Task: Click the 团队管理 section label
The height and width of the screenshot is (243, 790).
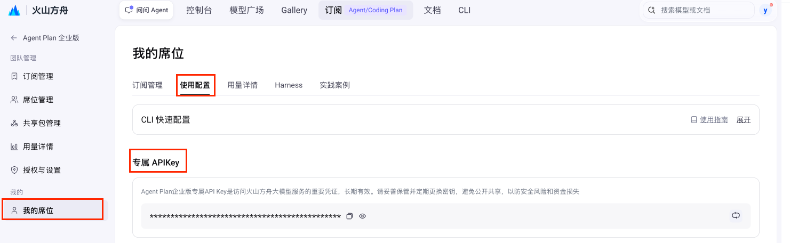Action: coord(23,58)
